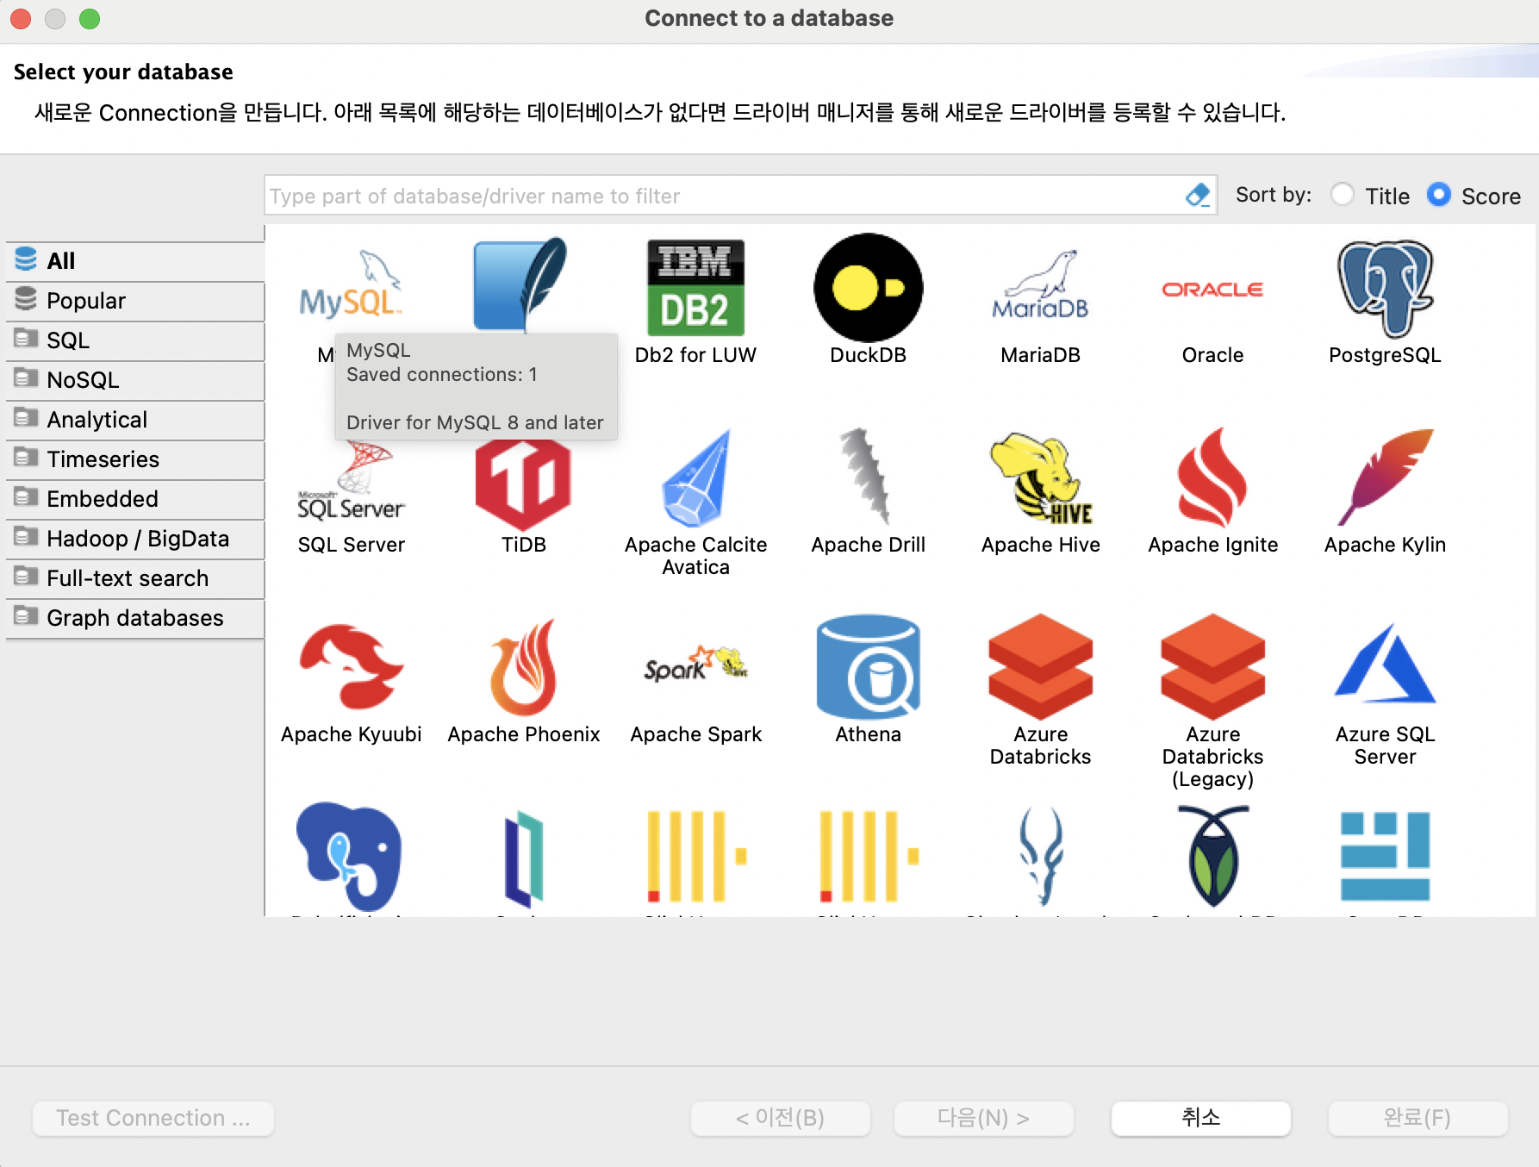Pick the SQL Server icon
This screenshot has width=1539, height=1167.
(x=351, y=481)
